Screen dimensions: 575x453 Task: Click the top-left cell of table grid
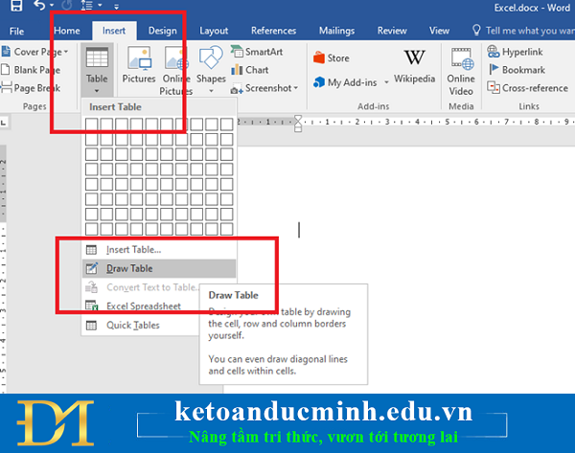(92, 125)
